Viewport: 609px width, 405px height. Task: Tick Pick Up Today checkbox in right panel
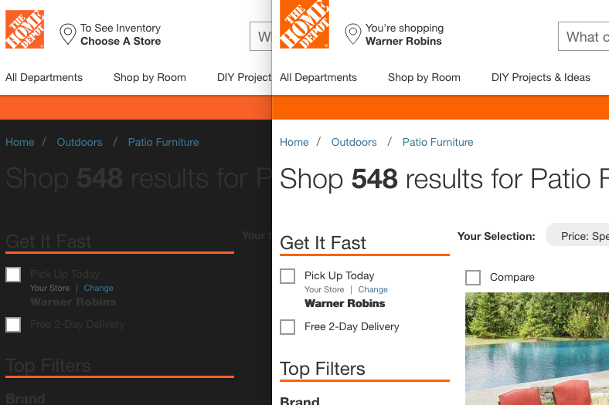[x=287, y=276]
